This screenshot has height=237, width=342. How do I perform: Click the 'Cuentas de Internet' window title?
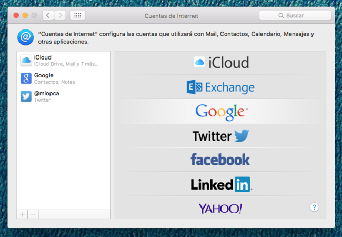click(x=171, y=16)
